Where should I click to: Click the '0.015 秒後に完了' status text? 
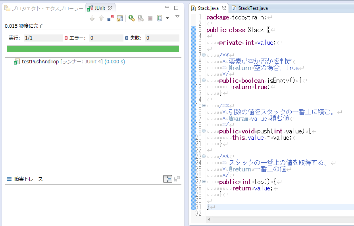(24, 26)
